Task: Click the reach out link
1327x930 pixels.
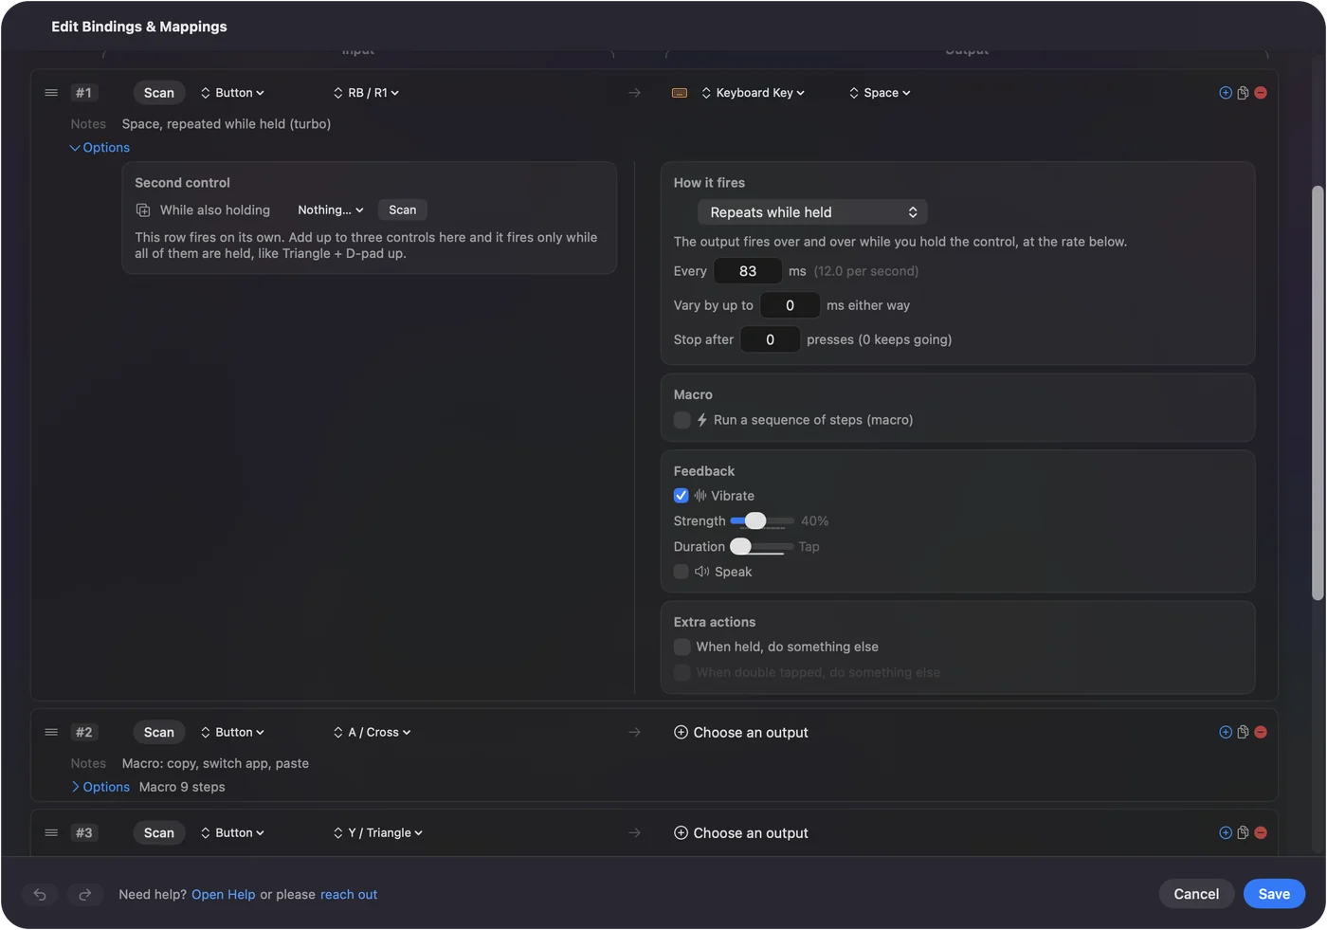Action: [349, 895]
